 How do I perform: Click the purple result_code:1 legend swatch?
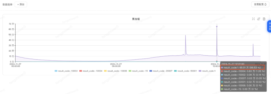click(200, 71)
